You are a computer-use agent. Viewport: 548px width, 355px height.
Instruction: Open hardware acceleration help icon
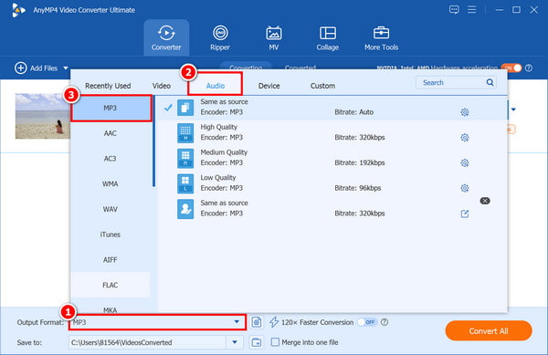pos(529,68)
